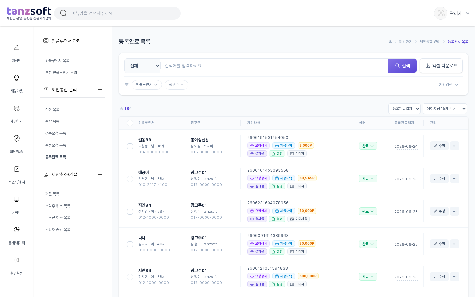Open the 체험단 sidebar icon
The image size is (475, 297).
coord(16,48)
